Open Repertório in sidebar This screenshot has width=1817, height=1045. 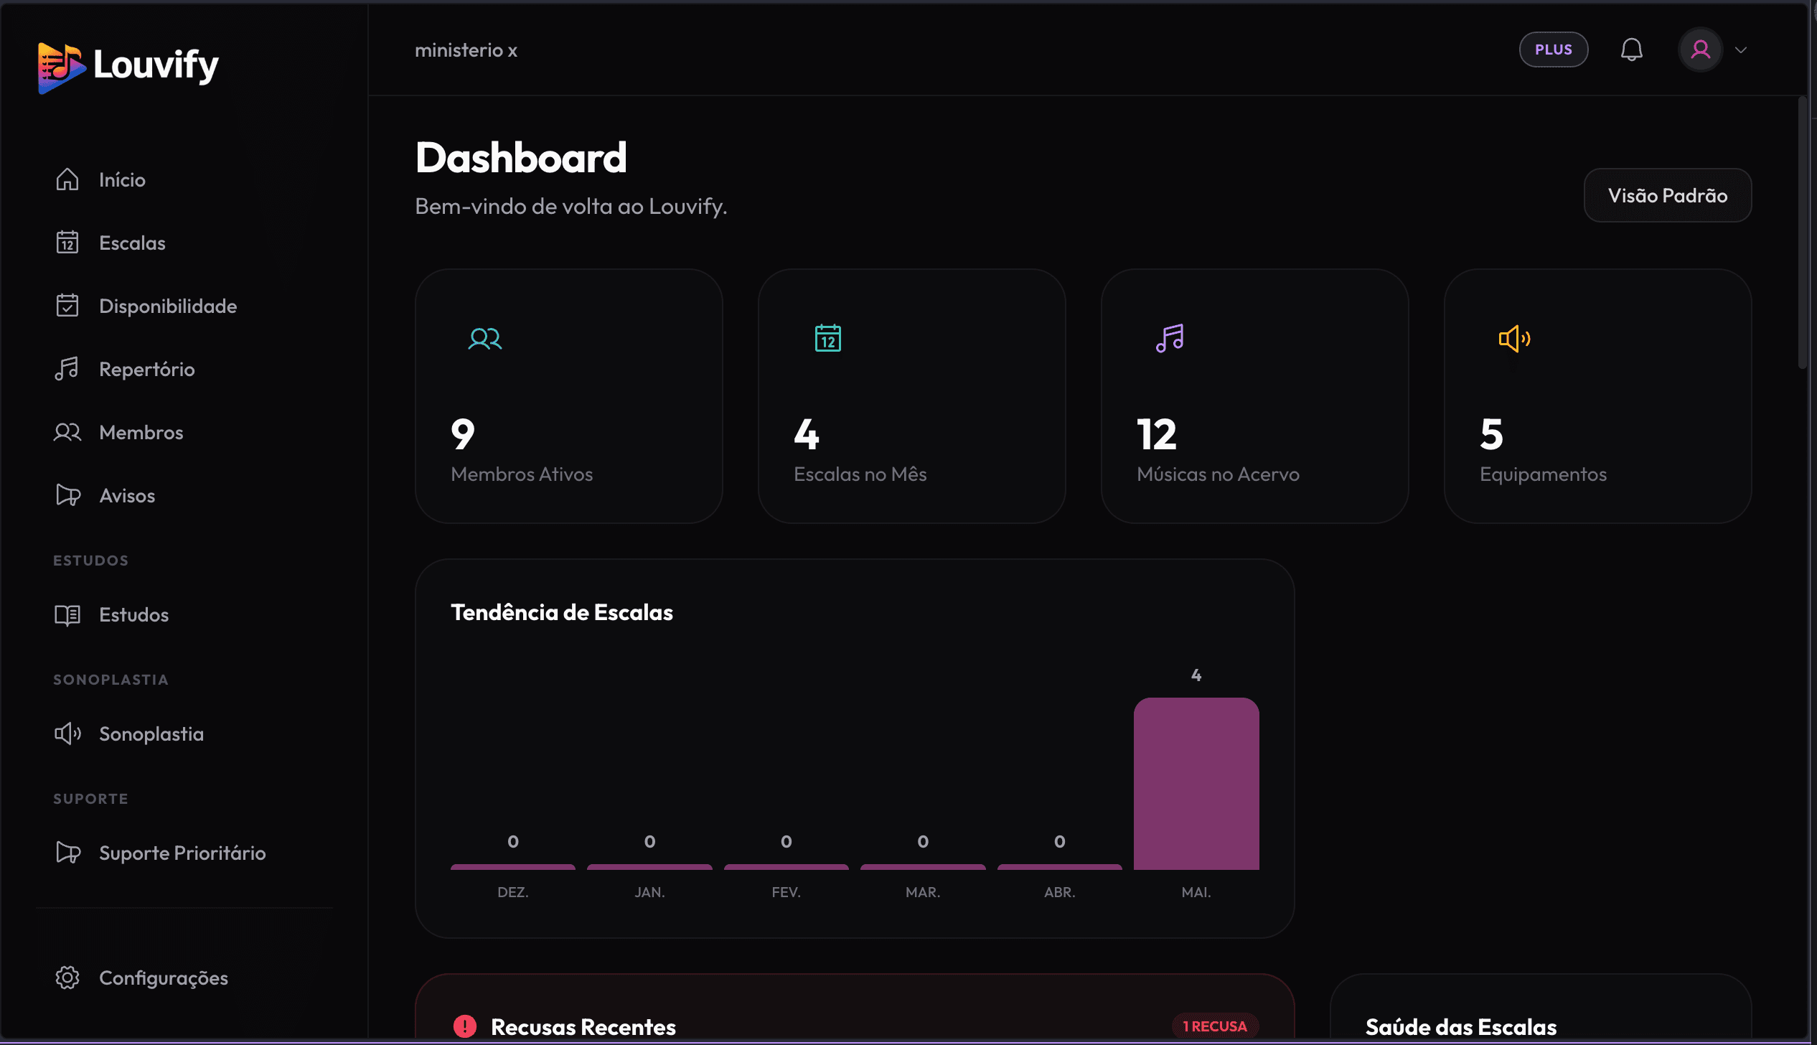(x=146, y=369)
